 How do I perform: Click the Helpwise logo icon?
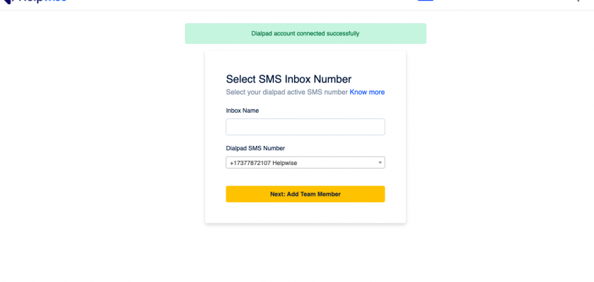coord(8,1)
